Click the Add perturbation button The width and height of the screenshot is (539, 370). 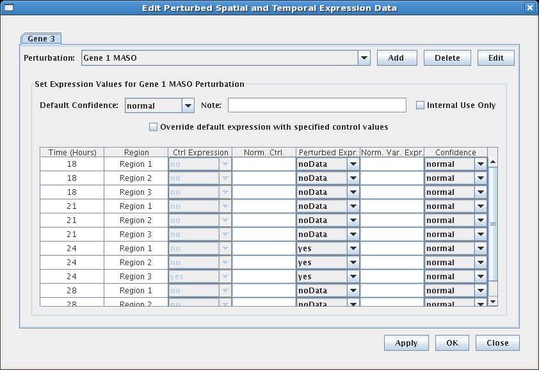(x=396, y=58)
